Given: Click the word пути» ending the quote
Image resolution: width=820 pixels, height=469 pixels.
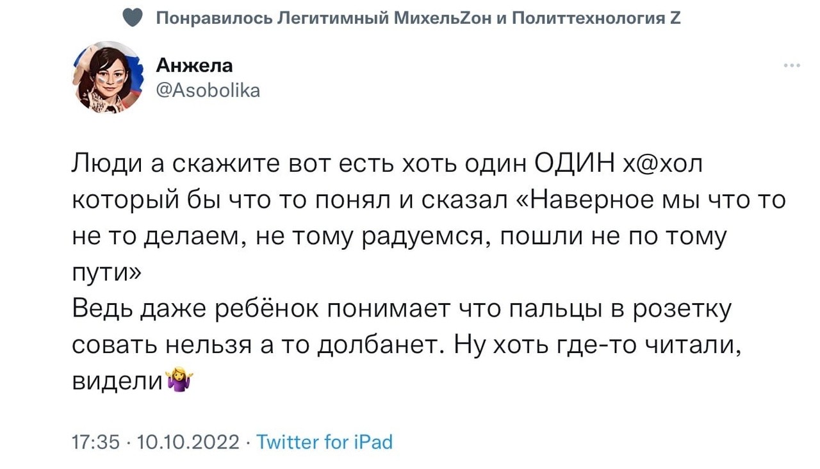Looking at the screenshot, I should click(104, 274).
